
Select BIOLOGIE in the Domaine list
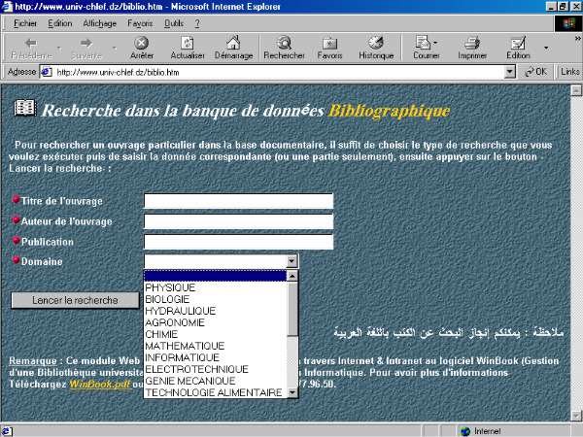click(x=216, y=299)
